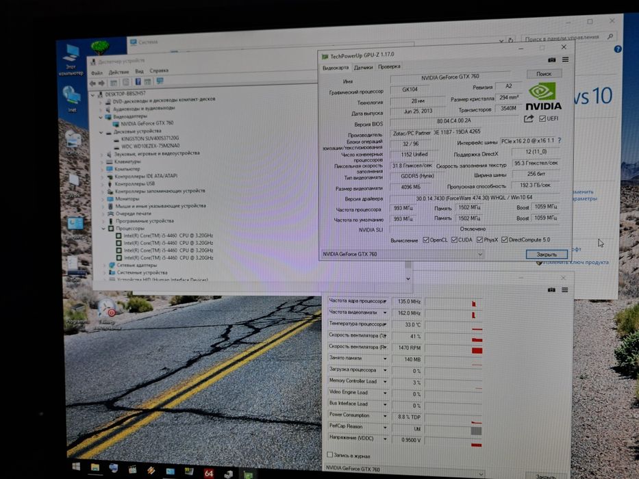639x479 pixels.
Task: Select 'WDC WD10EZEX-75M2NA0' disk device
Action: [151, 146]
